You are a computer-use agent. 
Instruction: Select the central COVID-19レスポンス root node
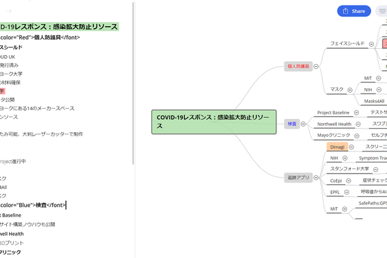(x=214, y=122)
